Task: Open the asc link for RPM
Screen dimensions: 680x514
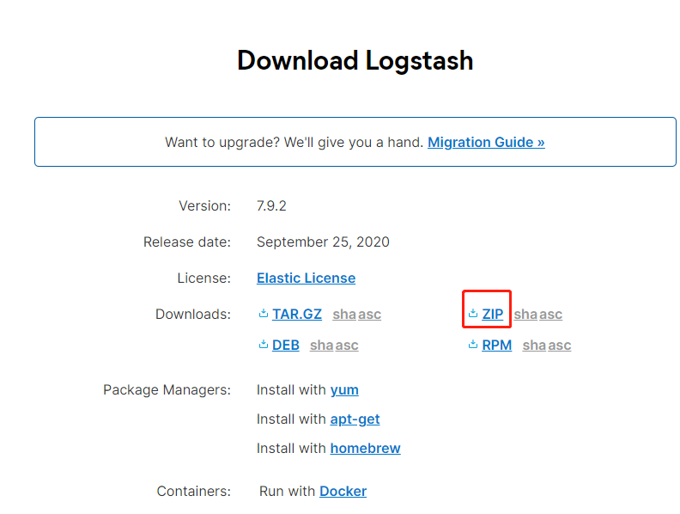Action: [560, 346]
